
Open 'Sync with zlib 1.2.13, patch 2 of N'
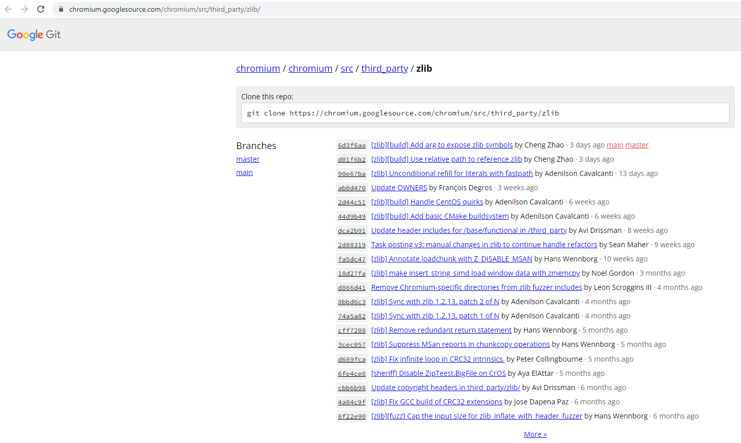coord(435,302)
